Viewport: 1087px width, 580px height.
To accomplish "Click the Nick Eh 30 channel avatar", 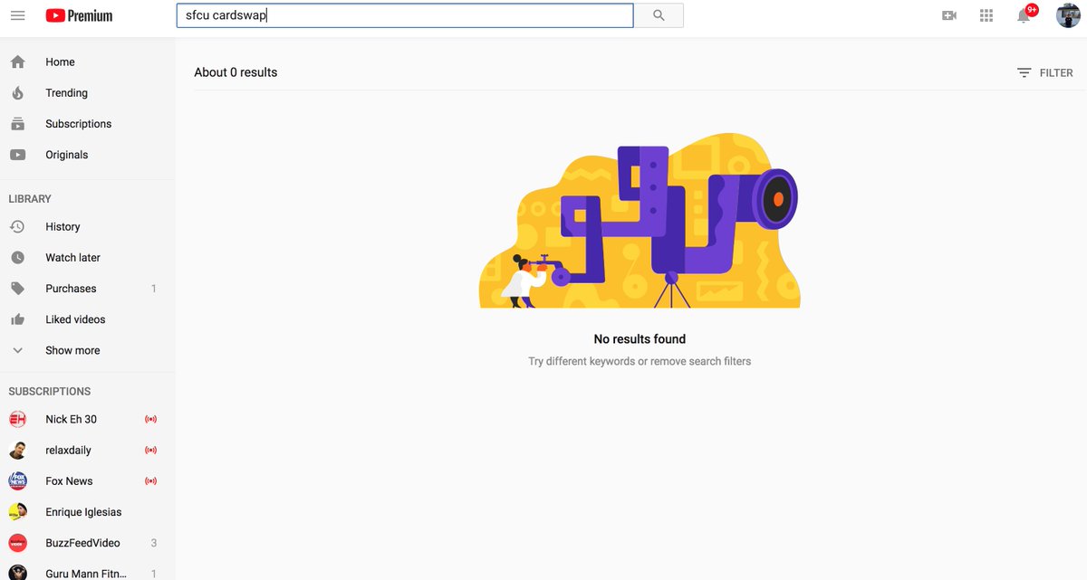I will click(17, 419).
